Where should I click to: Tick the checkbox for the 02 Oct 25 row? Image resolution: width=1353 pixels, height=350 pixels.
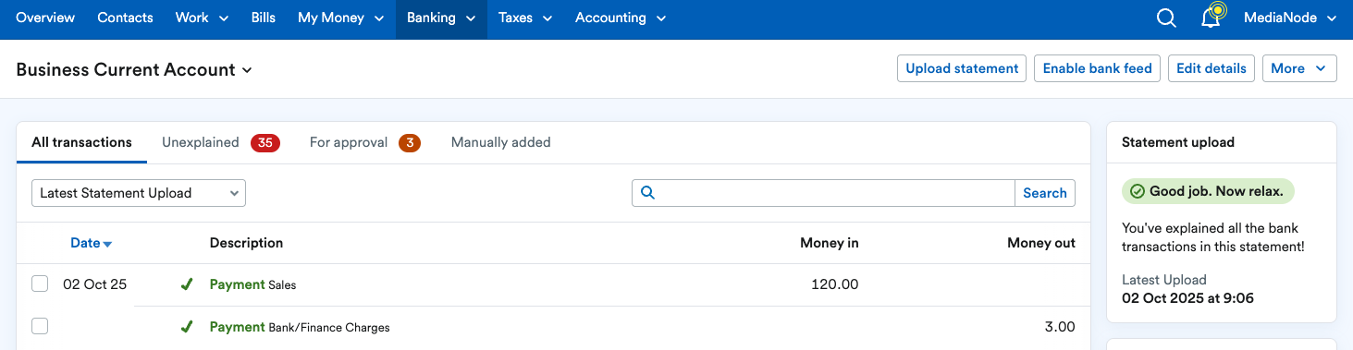40,284
